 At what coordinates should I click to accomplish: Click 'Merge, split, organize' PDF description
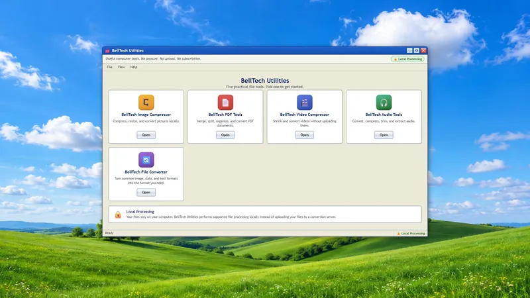[225, 123]
